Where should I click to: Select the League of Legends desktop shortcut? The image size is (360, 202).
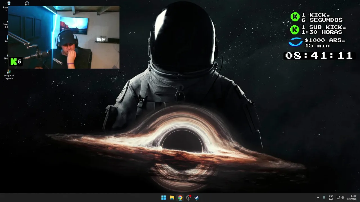tap(9, 75)
